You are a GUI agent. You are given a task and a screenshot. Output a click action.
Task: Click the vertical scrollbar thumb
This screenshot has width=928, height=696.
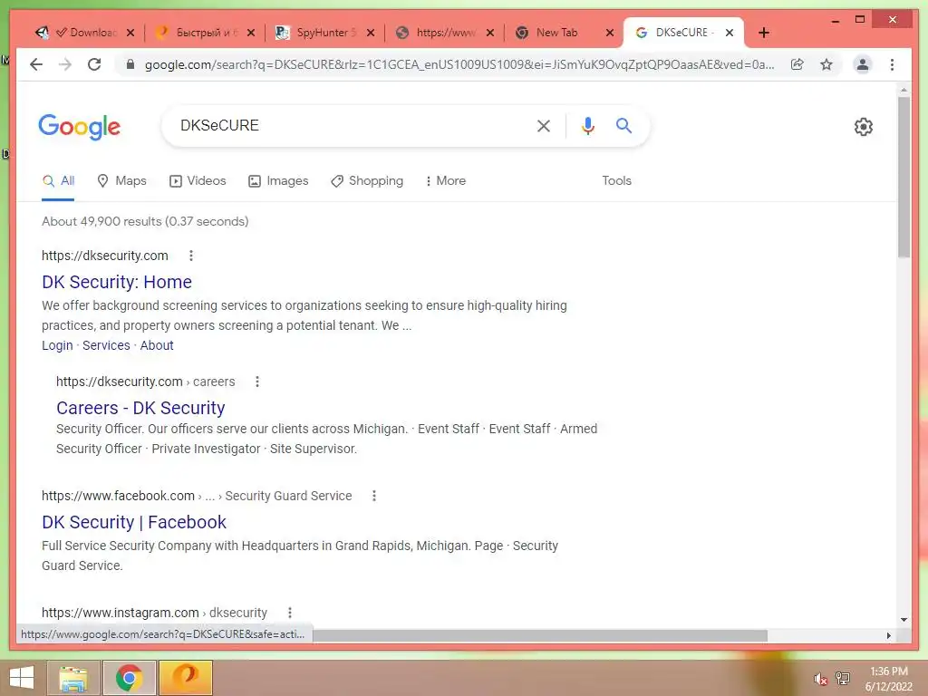coord(904,178)
